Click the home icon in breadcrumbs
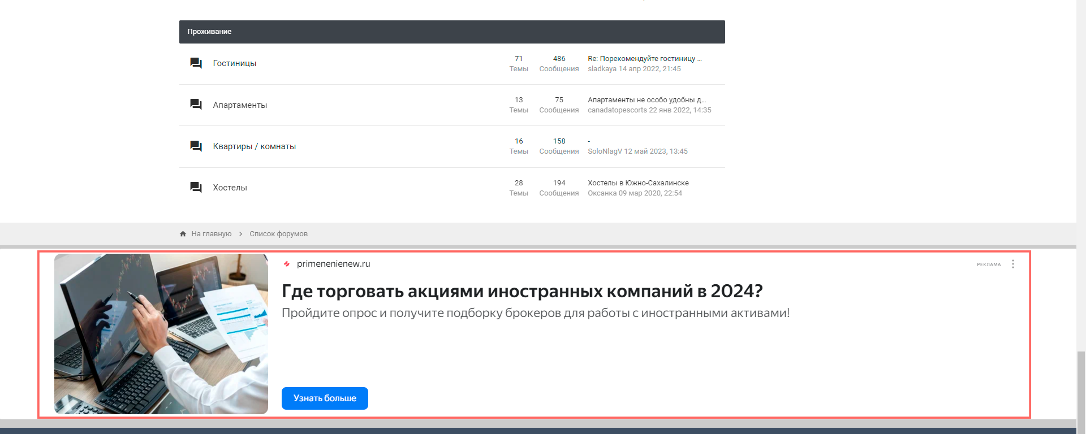Image resolution: width=1086 pixels, height=434 pixels. tap(183, 233)
